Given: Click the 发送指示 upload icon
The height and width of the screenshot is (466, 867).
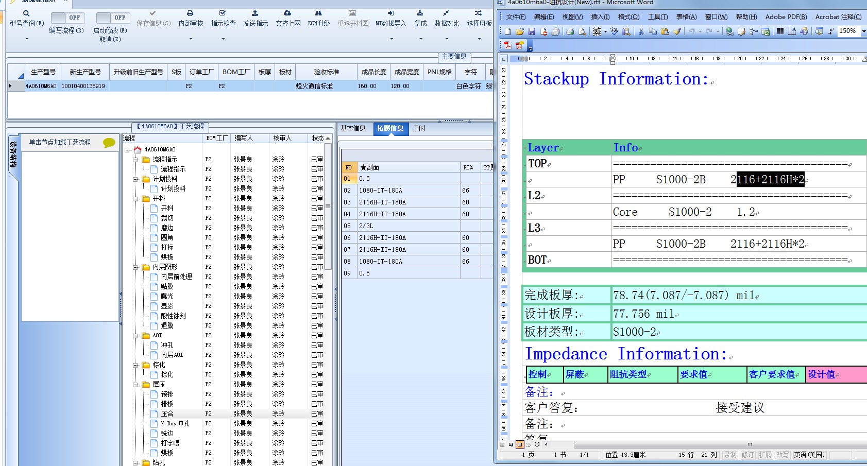Looking at the screenshot, I should coord(255,13).
